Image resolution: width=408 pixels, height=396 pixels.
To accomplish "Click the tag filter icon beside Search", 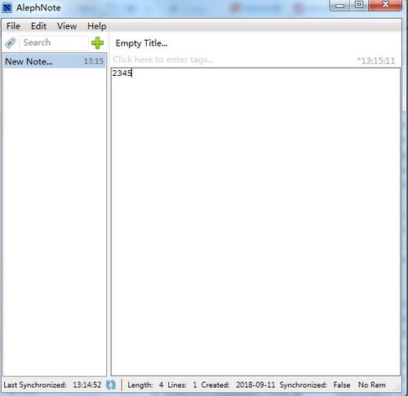I will (x=11, y=43).
